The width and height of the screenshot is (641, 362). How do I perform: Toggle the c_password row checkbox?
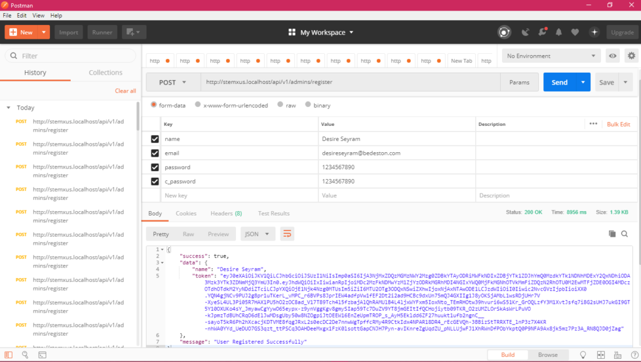[155, 182]
